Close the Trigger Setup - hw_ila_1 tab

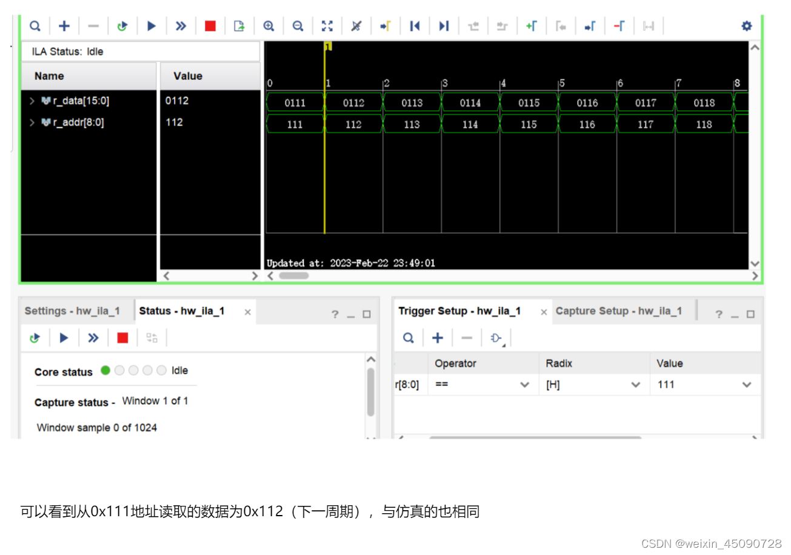pos(544,312)
